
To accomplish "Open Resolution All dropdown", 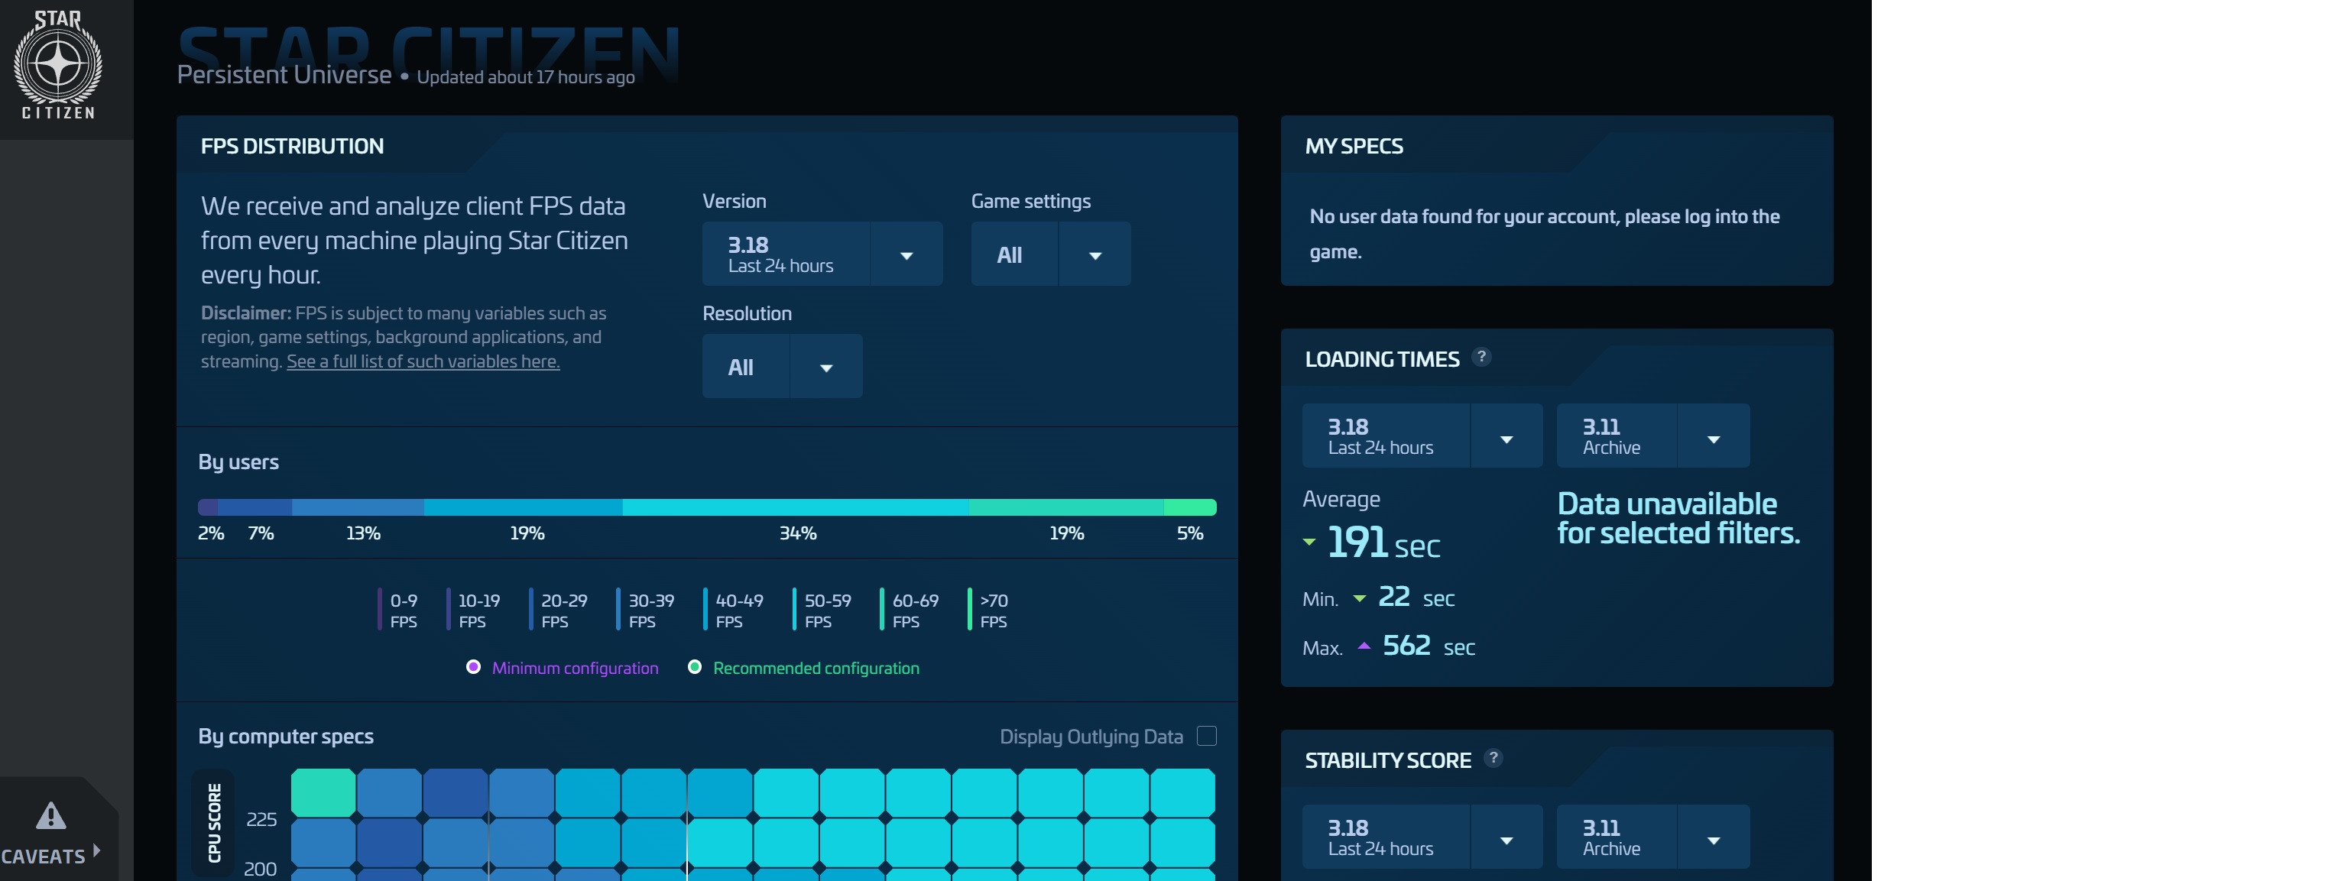I will (x=825, y=368).
